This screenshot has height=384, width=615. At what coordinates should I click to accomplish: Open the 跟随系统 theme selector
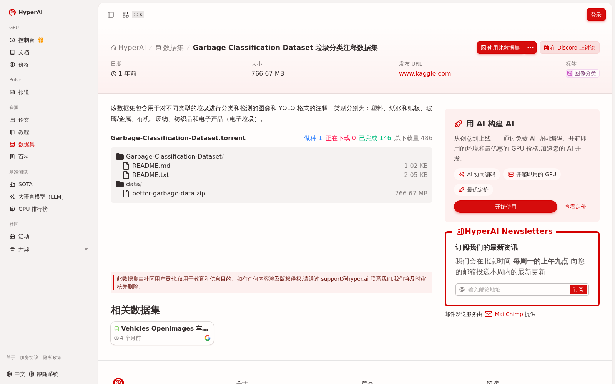[x=43, y=374]
